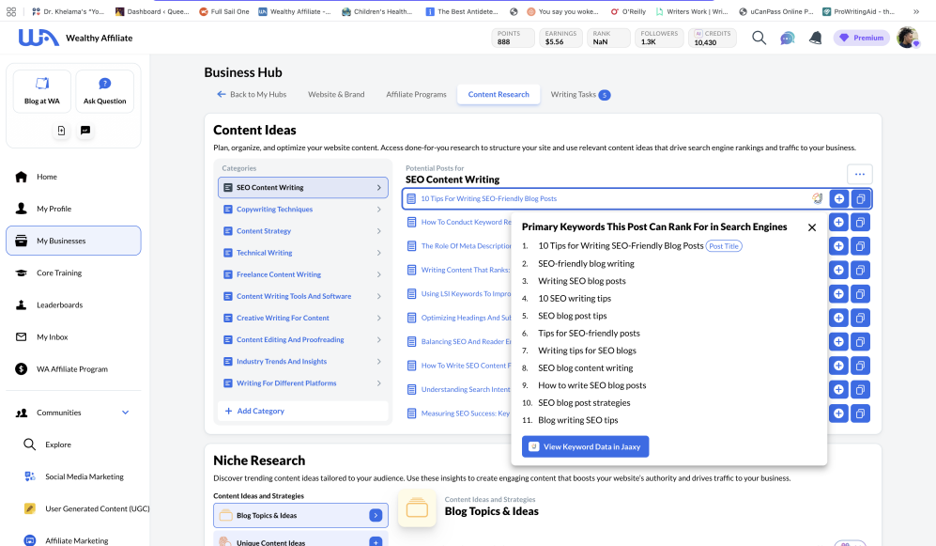The height and width of the screenshot is (546, 936).
Task: Click View Keyword Data in Jaaxy
Action: pyautogui.click(x=585, y=446)
